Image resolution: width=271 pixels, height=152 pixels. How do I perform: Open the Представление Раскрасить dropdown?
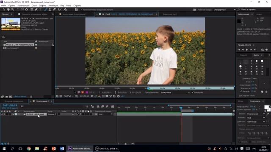[175, 92]
